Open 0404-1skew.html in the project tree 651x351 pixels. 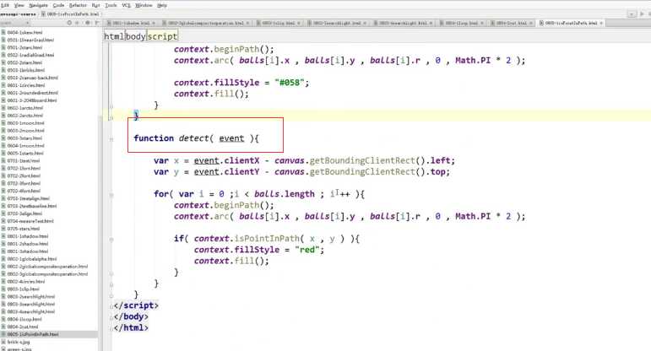24,32
